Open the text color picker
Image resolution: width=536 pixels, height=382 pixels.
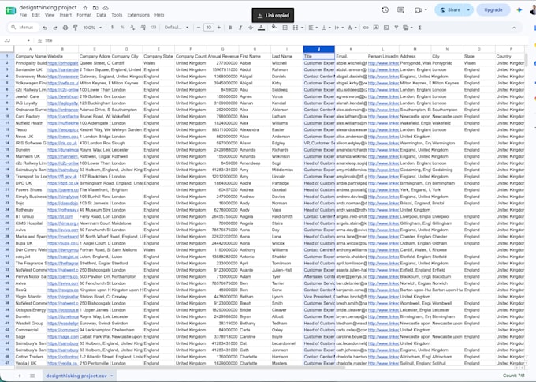[x=261, y=28]
